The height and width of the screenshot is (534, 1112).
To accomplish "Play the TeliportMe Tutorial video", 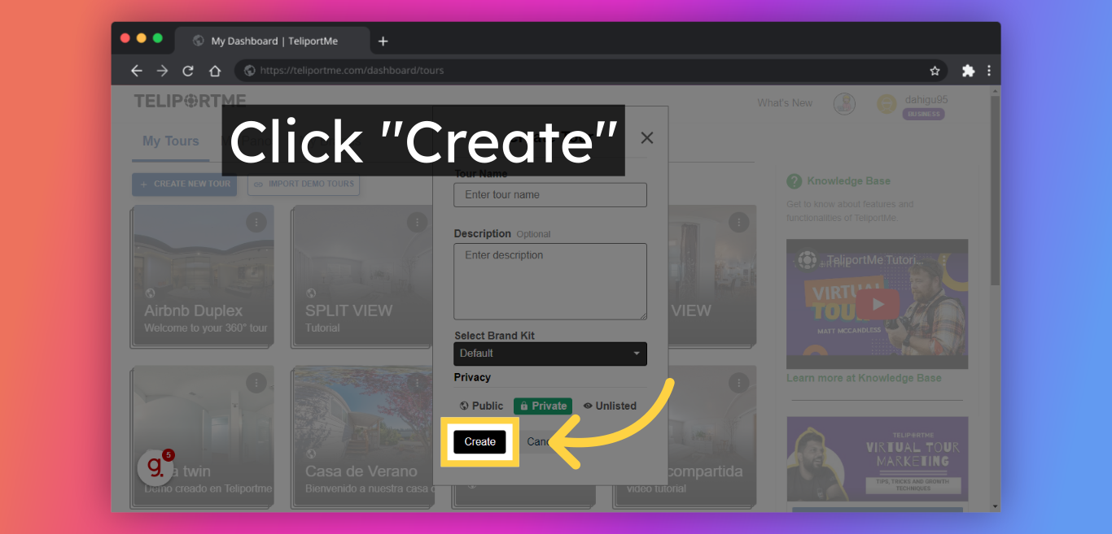I will tap(878, 305).
